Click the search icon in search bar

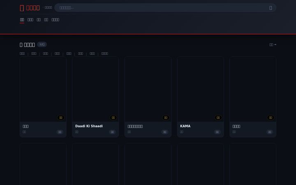[x=271, y=8]
